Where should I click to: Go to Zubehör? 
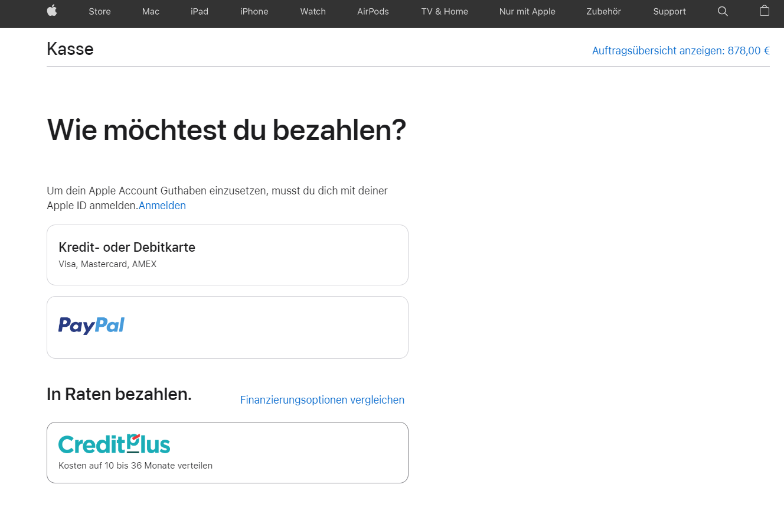click(603, 11)
